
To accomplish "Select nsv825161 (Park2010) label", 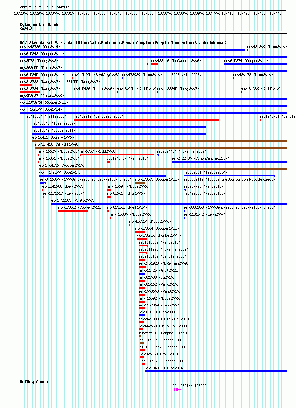I will click(x=127, y=207).
